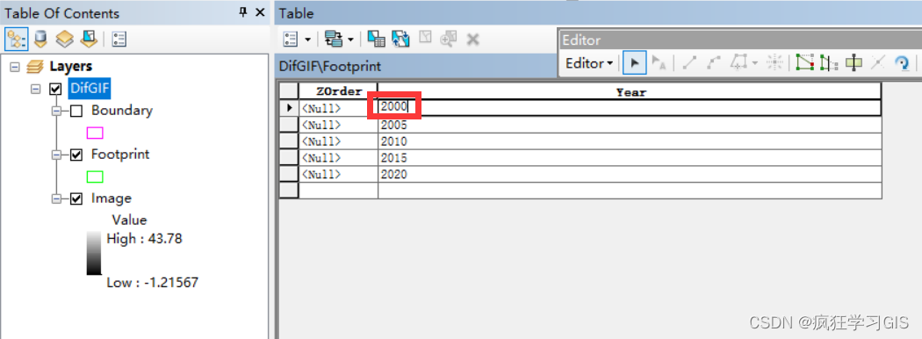Collapse the DifGIF mosaic node
922x339 pixels.
pyautogui.click(x=36, y=89)
